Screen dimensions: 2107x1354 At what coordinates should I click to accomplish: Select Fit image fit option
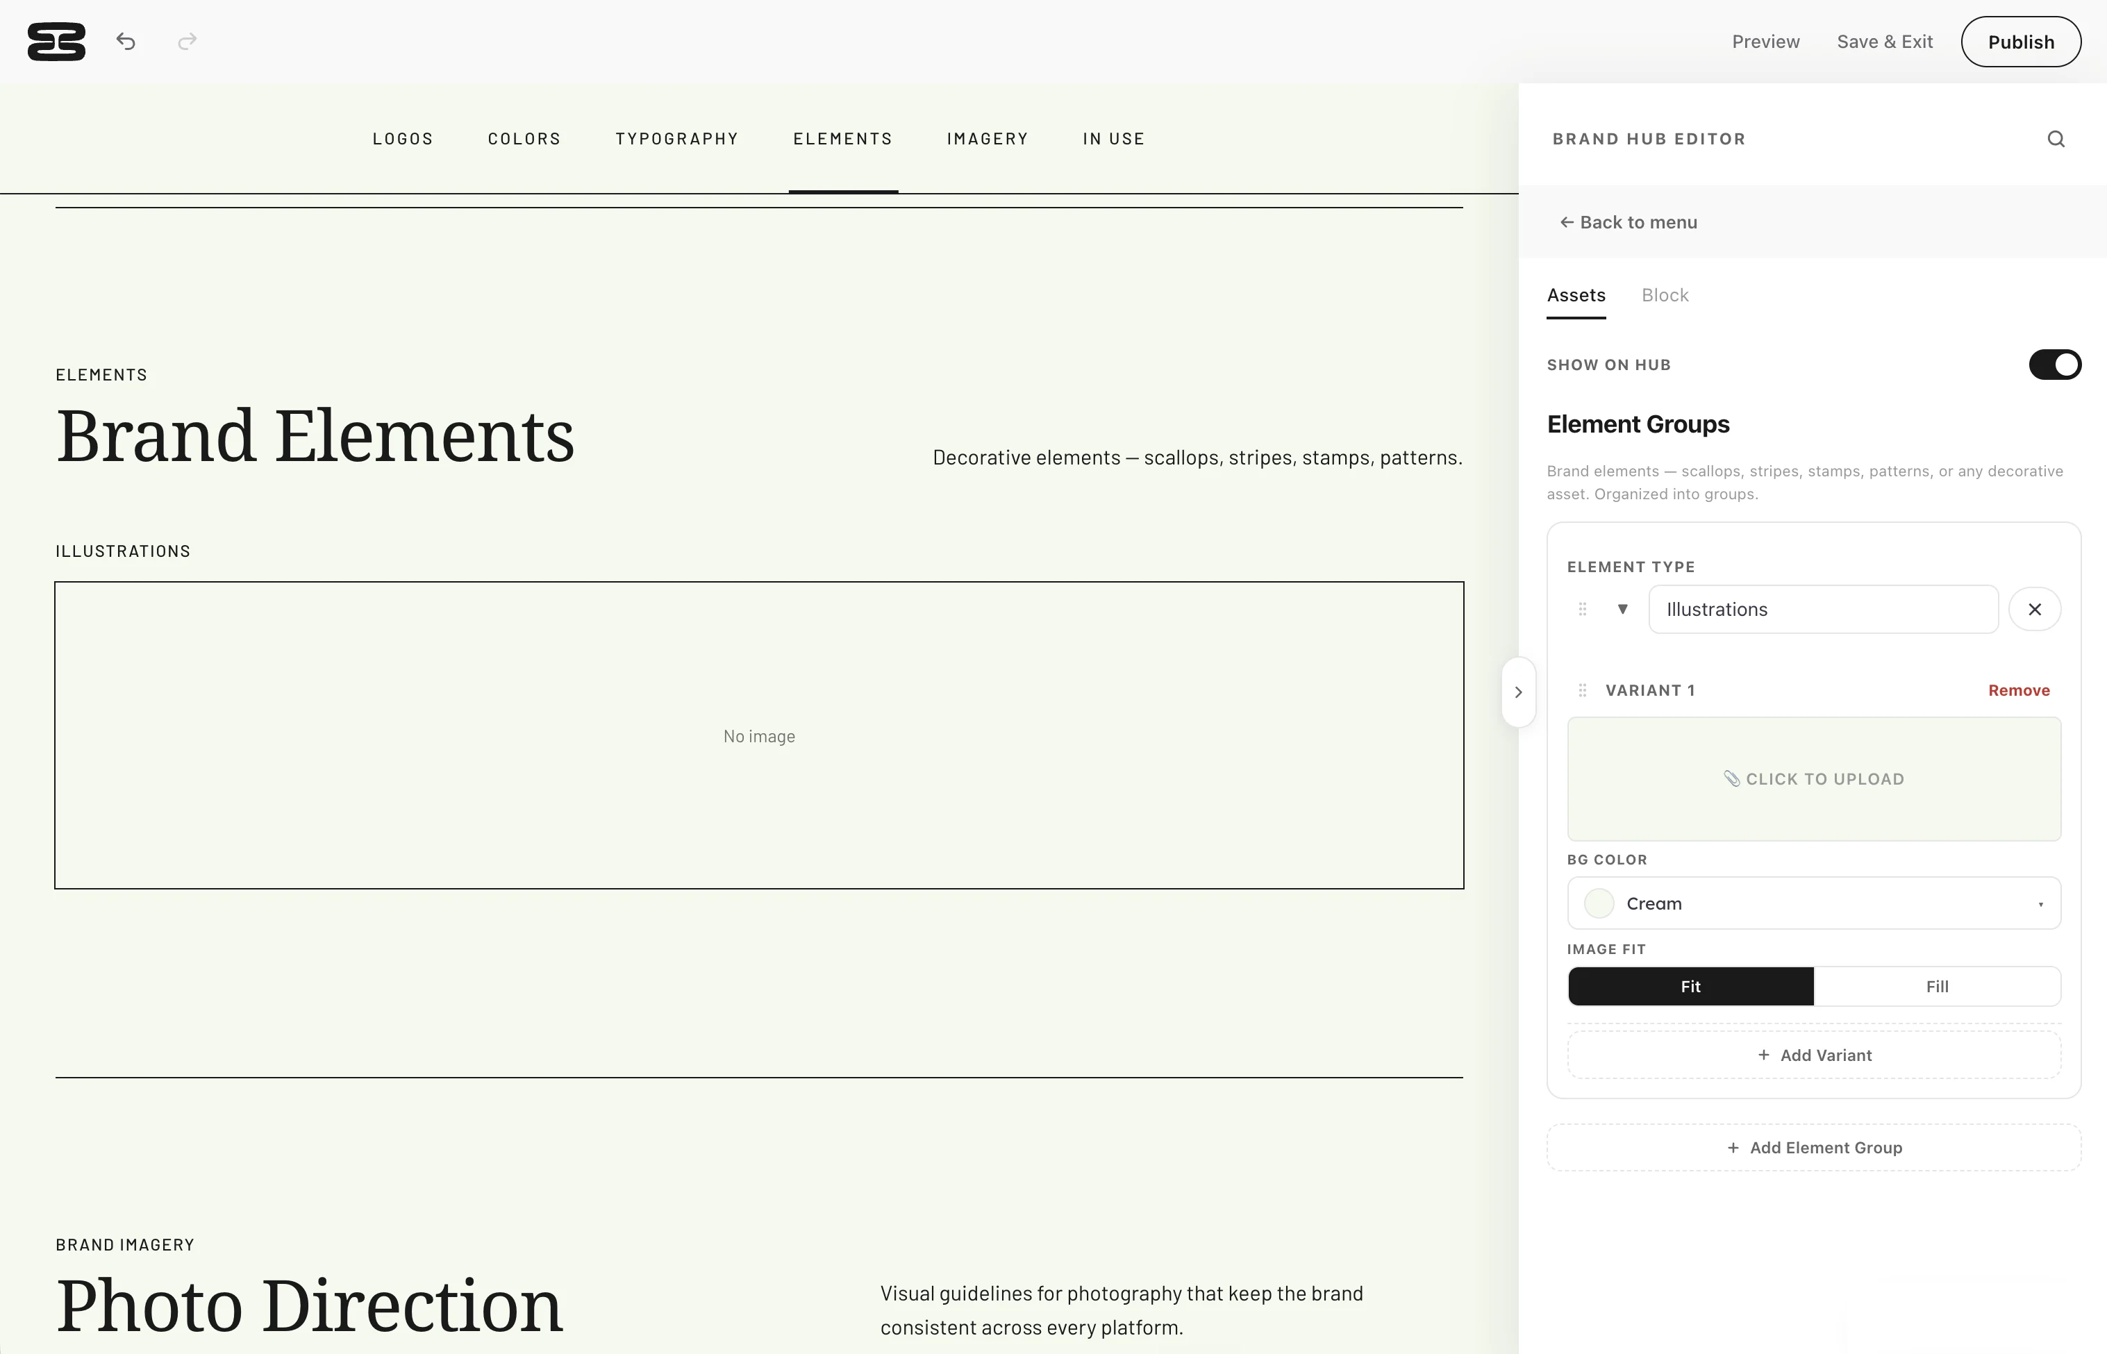pyautogui.click(x=1690, y=987)
